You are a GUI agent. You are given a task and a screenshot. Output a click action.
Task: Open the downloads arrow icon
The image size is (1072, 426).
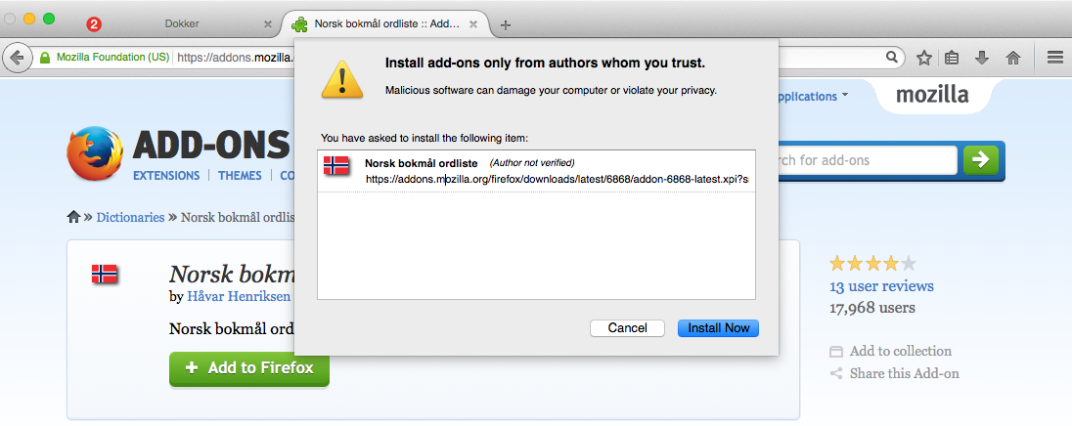[982, 58]
